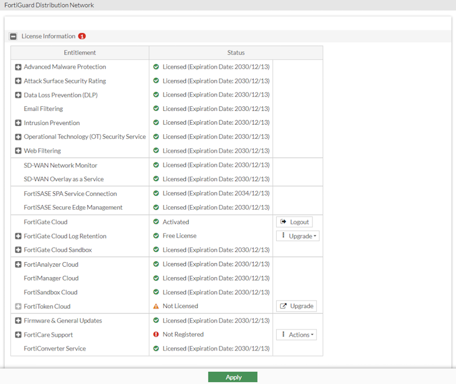Open the Actions dropdown for FortiCare Support
This screenshot has width=456, height=384.
click(x=296, y=334)
